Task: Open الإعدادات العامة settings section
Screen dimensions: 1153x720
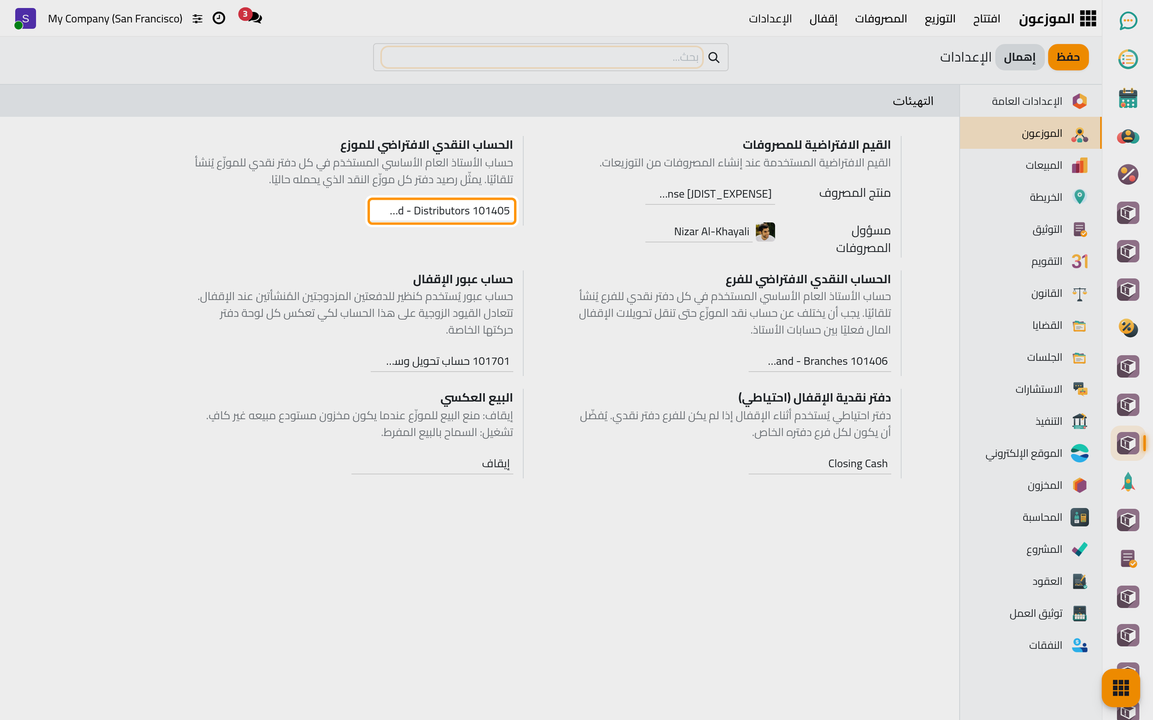Action: [x=1030, y=101]
